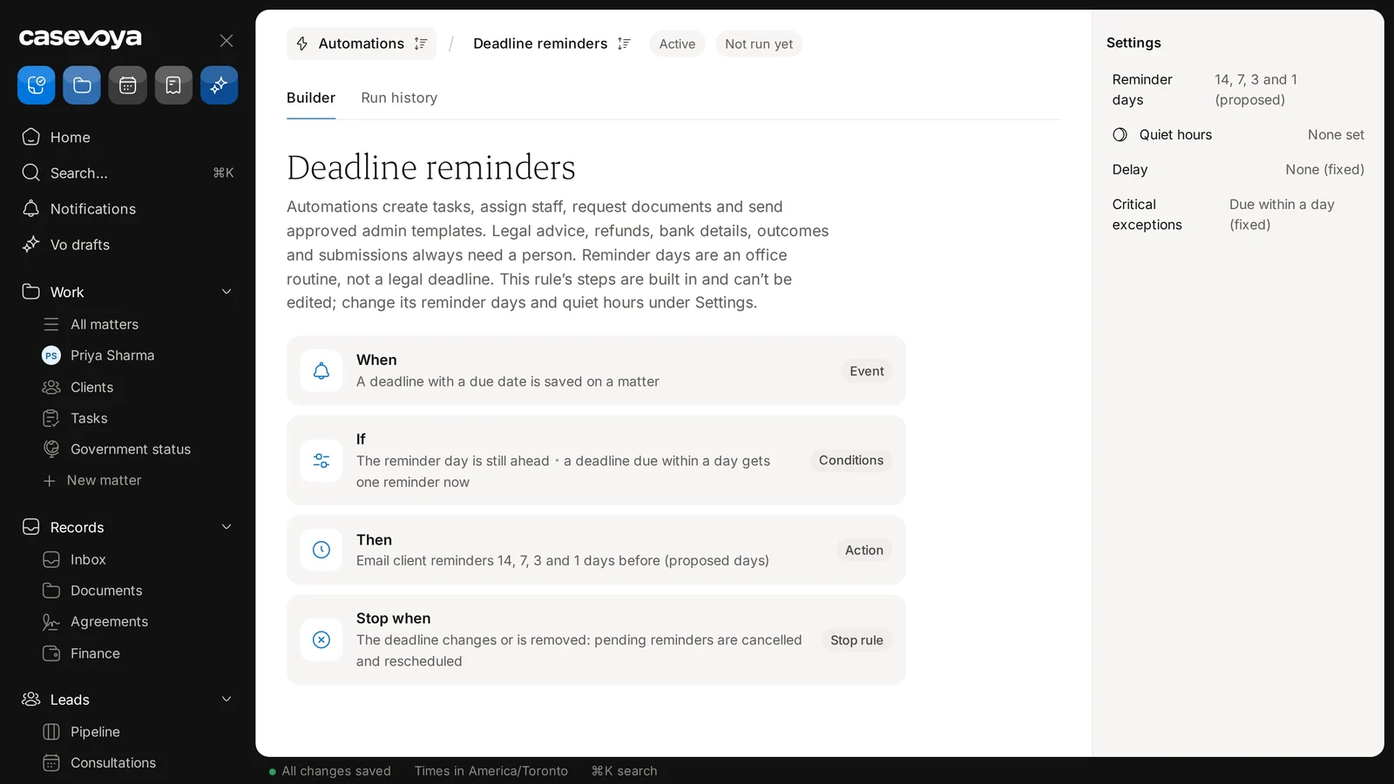1394x784 pixels.
Task: Click the Active status badge
Action: (x=677, y=44)
